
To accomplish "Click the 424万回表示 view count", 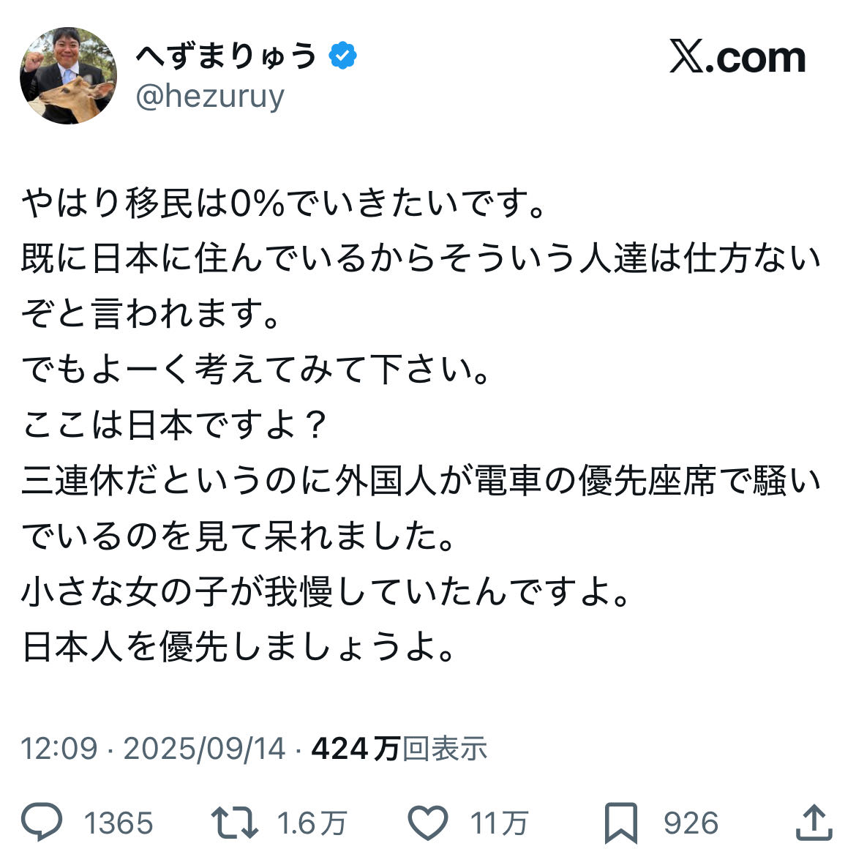I will (399, 749).
